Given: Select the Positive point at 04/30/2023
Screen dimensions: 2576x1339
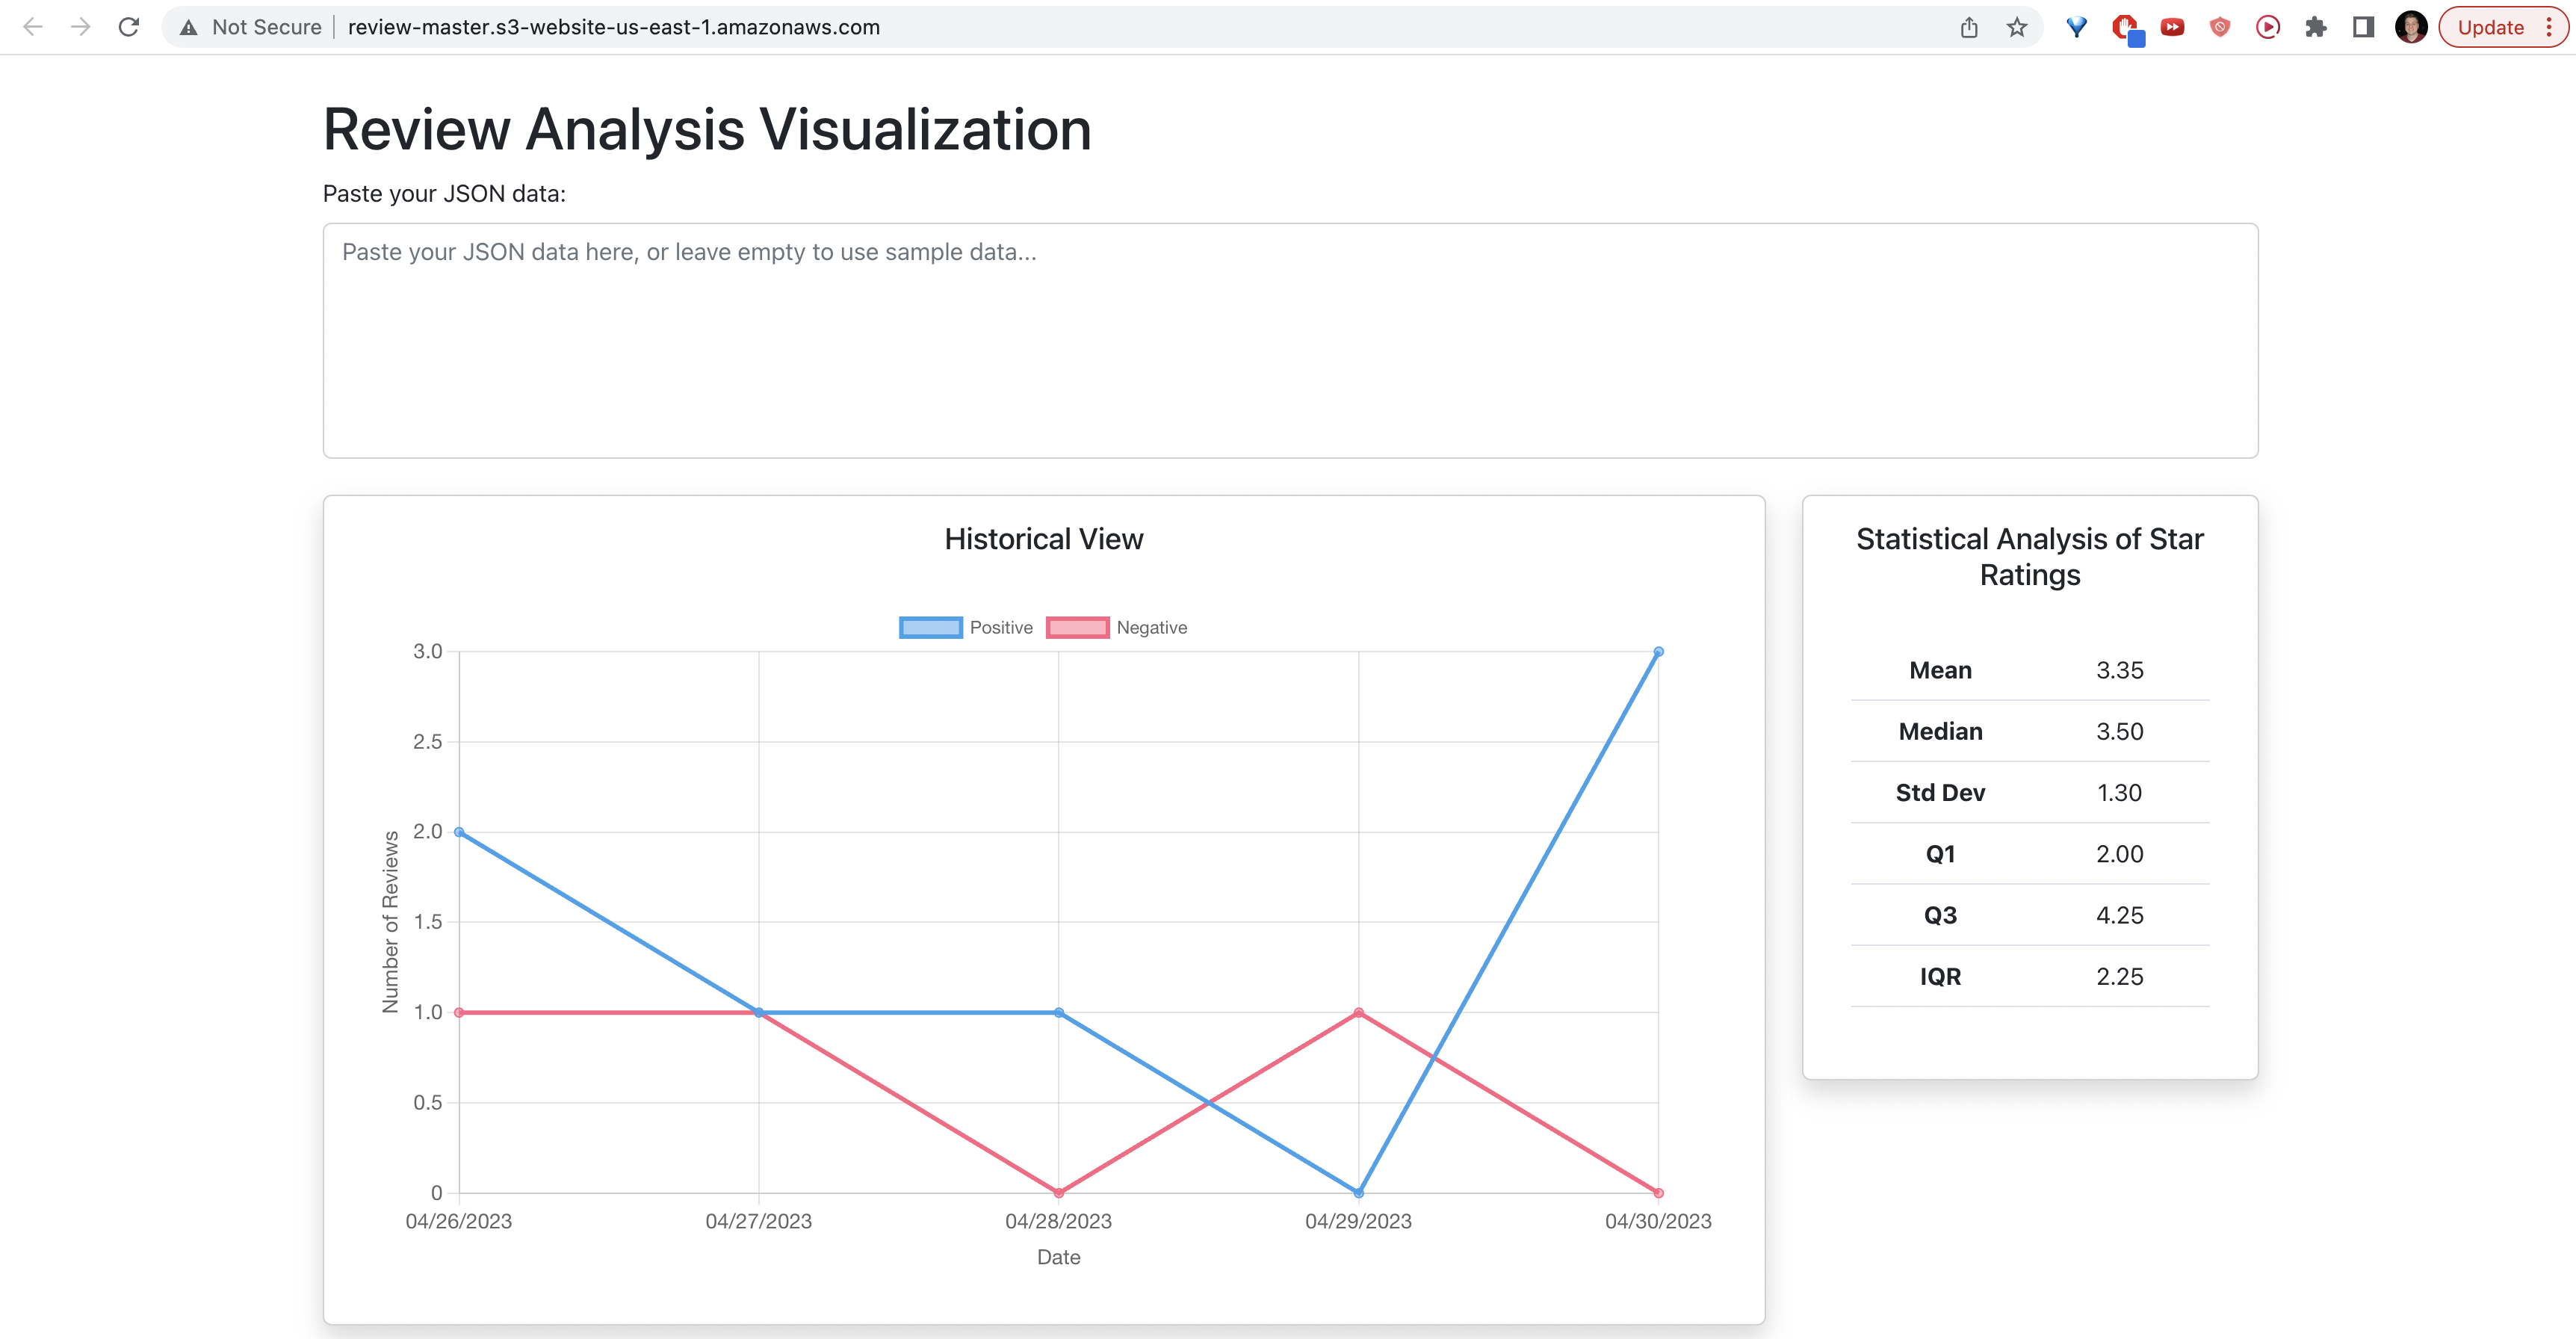Looking at the screenshot, I should click(x=1658, y=651).
